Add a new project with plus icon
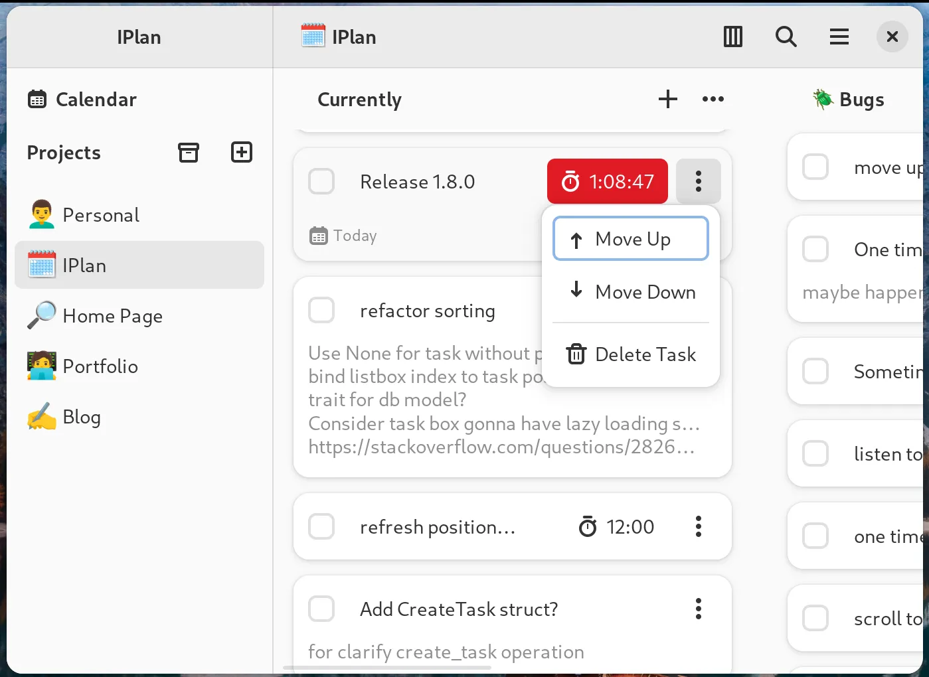Image resolution: width=929 pixels, height=677 pixels. [241, 153]
